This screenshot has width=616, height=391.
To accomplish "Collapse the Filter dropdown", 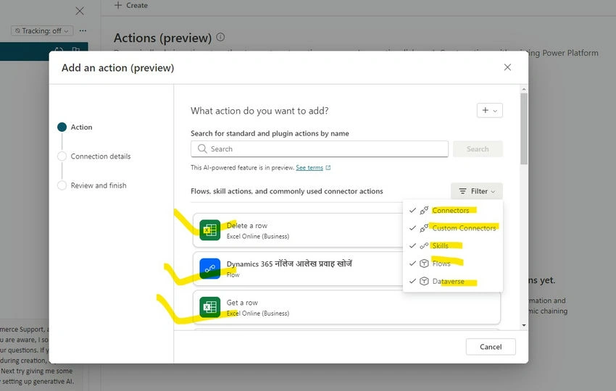I will tap(477, 191).
